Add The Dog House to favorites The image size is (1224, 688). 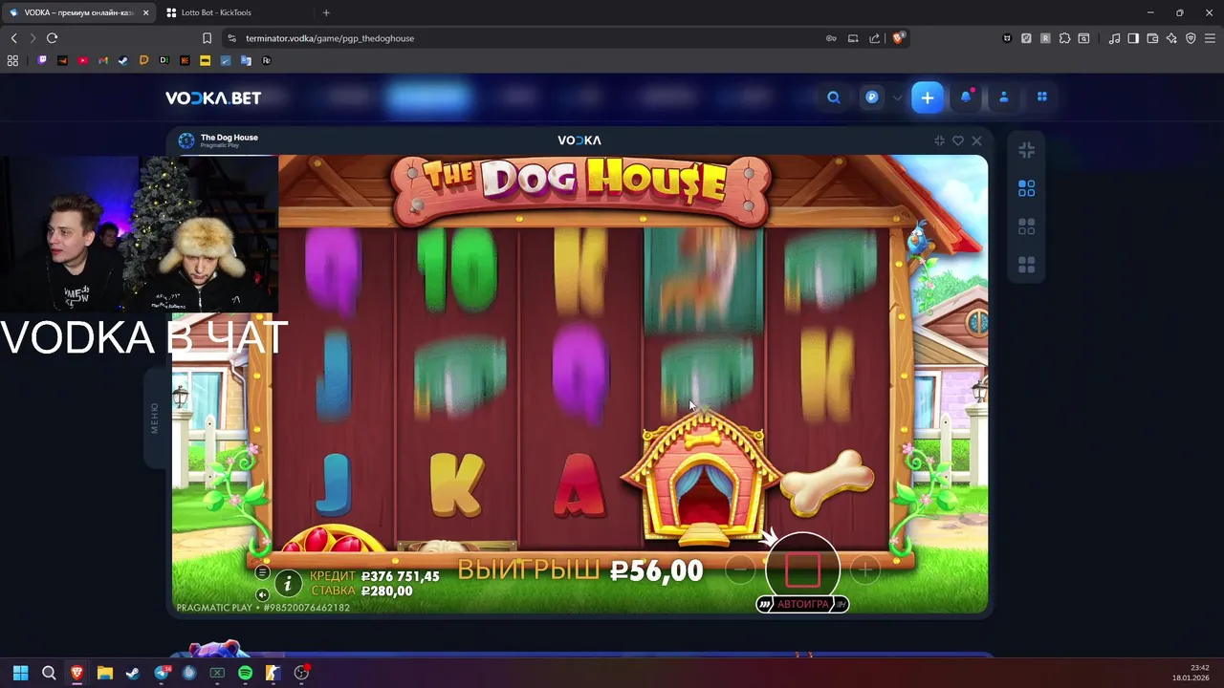tap(958, 140)
